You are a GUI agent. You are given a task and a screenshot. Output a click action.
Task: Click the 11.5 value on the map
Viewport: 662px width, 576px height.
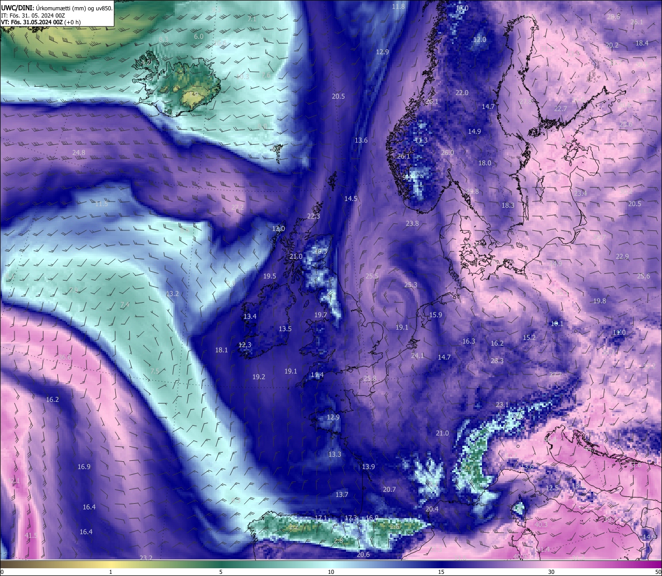tap(101, 204)
